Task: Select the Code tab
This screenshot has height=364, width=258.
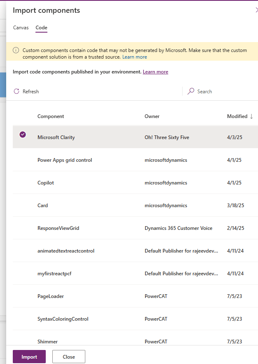Action: pyautogui.click(x=41, y=28)
